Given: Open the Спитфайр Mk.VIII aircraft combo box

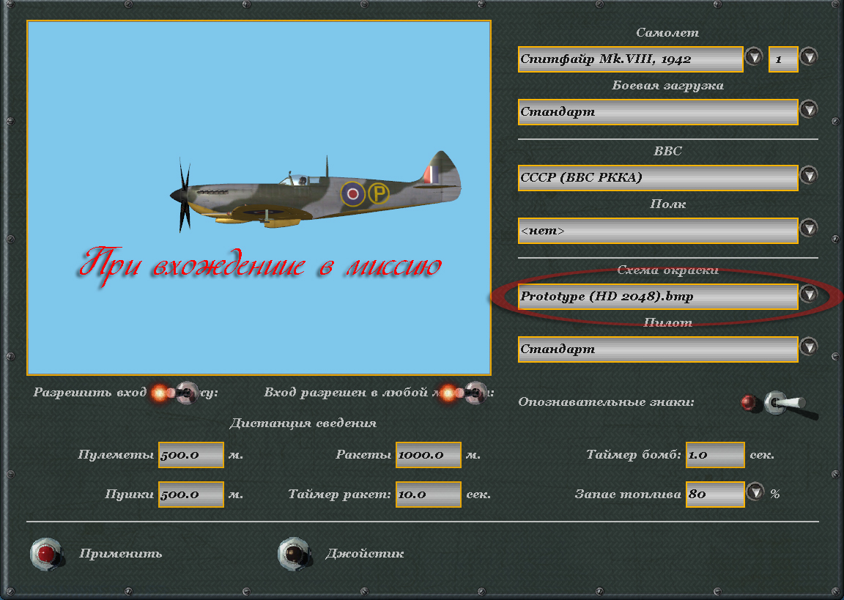Looking at the screenshot, I should (630, 59).
